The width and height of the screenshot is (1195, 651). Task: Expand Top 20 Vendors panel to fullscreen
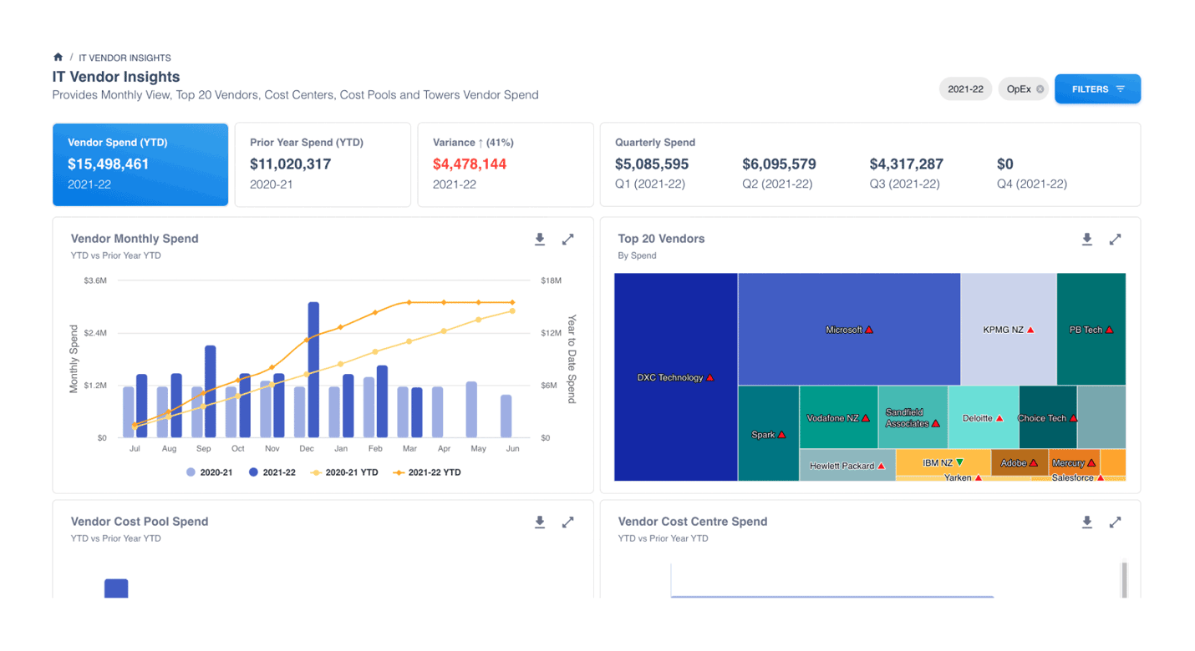click(x=1116, y=240)
